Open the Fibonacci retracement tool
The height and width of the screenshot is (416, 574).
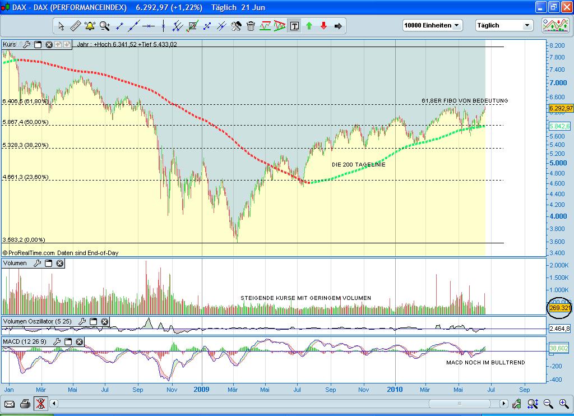tap(192, 26)
